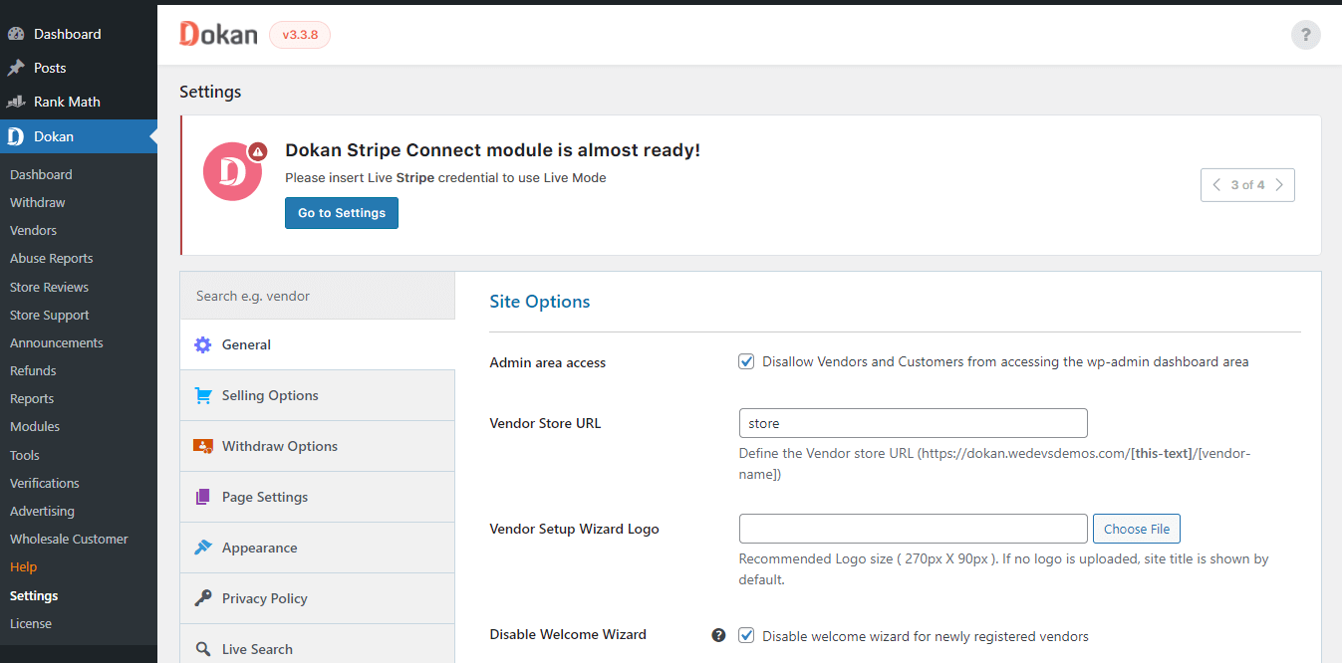
Task: Open Settings submenu item
Action: 34,595
